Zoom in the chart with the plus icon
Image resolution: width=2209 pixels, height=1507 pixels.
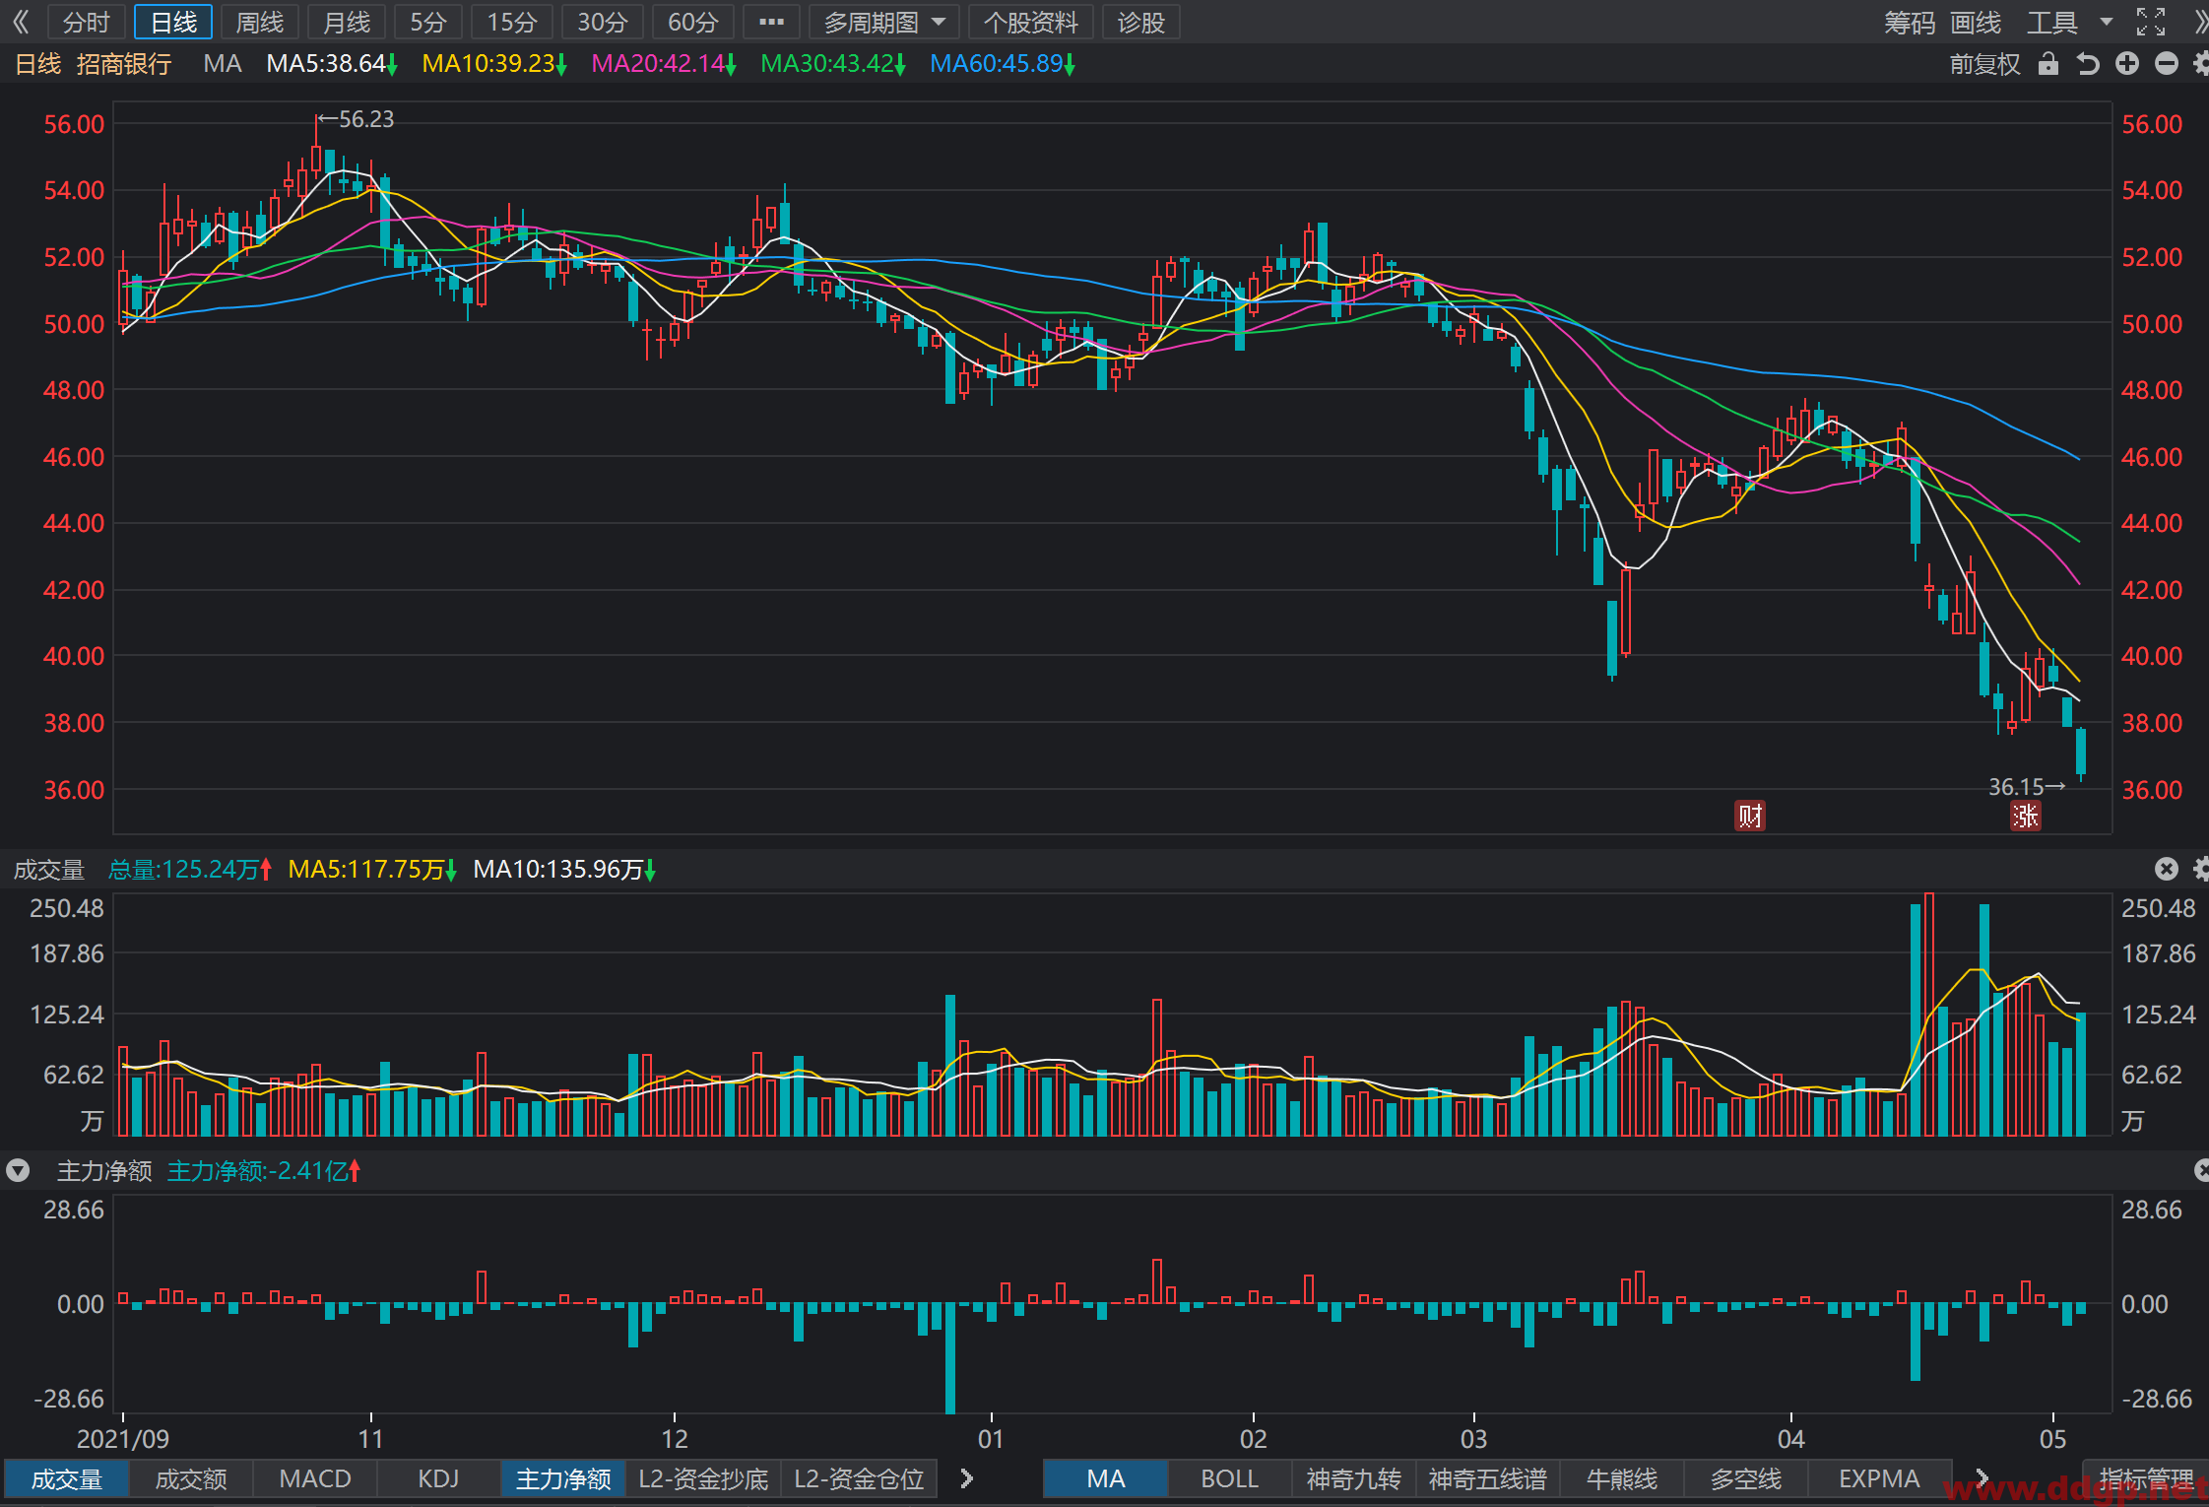pos(2127,64)
